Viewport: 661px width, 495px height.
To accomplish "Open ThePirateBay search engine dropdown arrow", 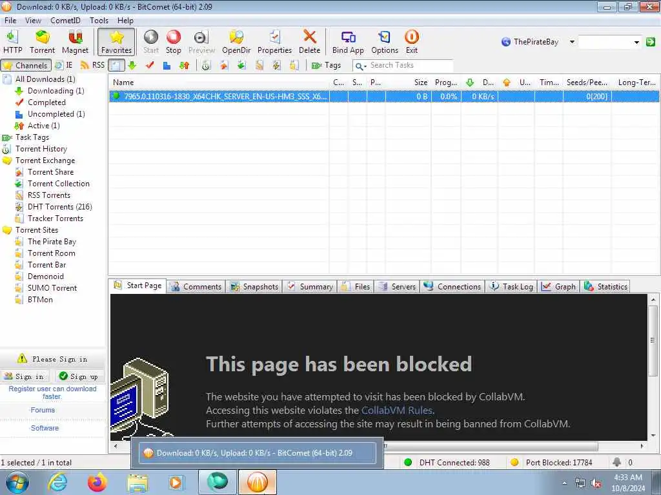I will click(x=572, y=42).
